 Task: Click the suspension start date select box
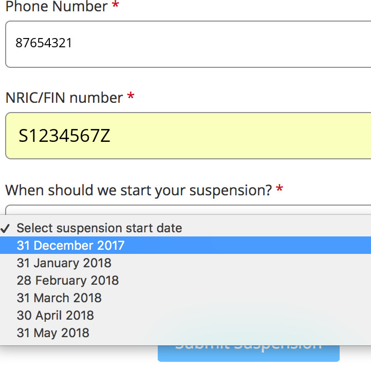pyautogui.click(x=185, y=209)
